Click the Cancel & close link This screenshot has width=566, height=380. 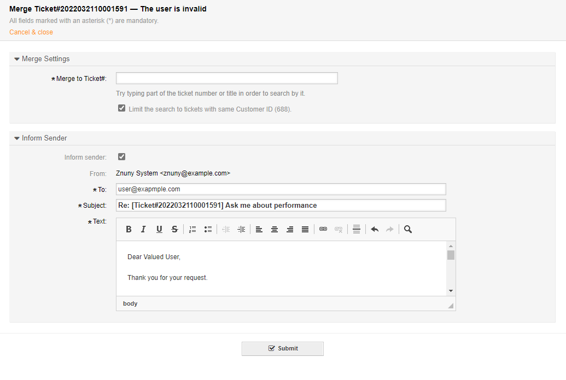pos(31,32)
